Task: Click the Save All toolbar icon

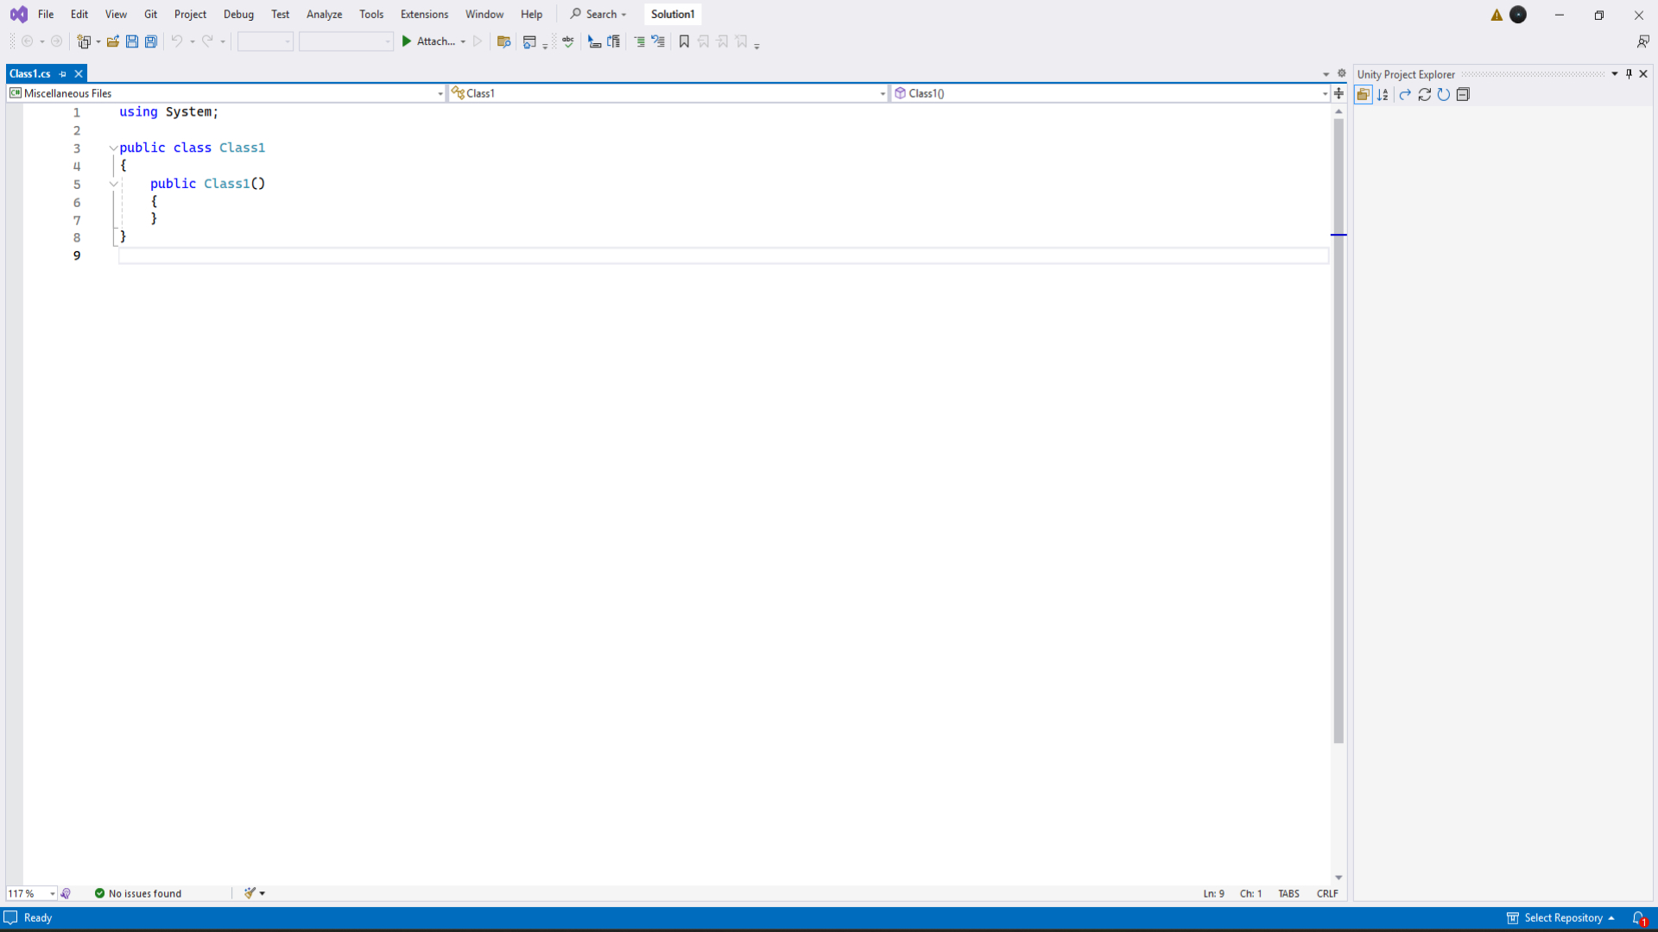Action: coord(151,41)
